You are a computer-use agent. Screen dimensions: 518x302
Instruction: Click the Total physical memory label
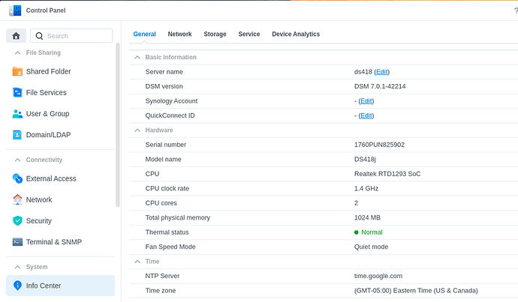tap(178, 217)
